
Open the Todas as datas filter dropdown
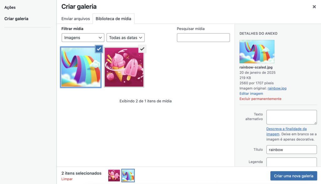pyautogui.click(x=125, y=37)
